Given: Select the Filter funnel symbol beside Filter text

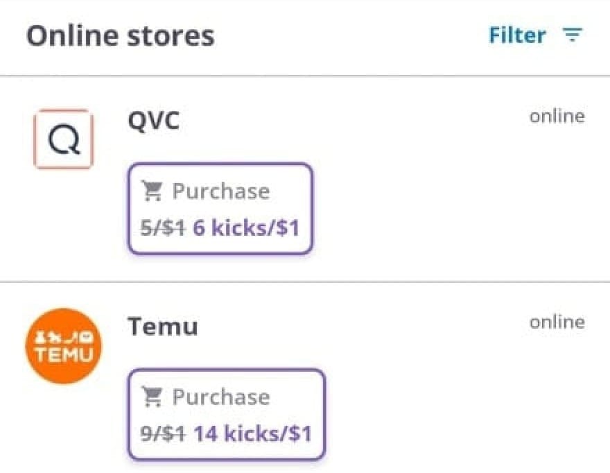Looking at the screenshot, I should tap(573, 35).
